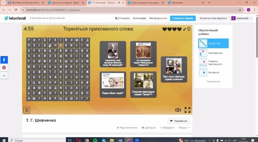Image resolution: width=258 pixels, height=142 pixels.
Task: Reload the page
Action: [x=16, y=10]
